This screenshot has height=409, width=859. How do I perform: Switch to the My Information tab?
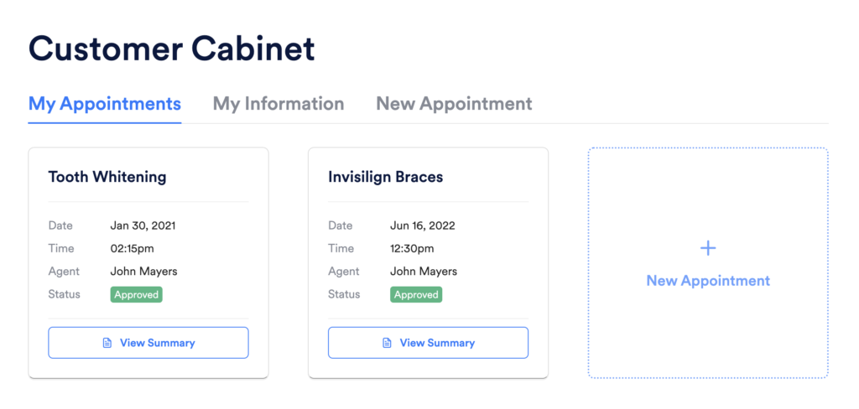coord(279,104)
